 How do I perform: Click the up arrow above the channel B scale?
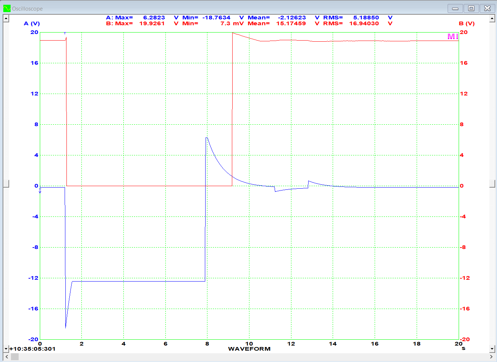[492, 18]
